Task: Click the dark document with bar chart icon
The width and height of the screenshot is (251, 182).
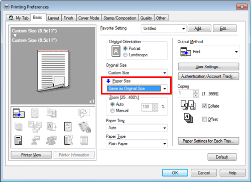Action: click(x=18, y=140)
